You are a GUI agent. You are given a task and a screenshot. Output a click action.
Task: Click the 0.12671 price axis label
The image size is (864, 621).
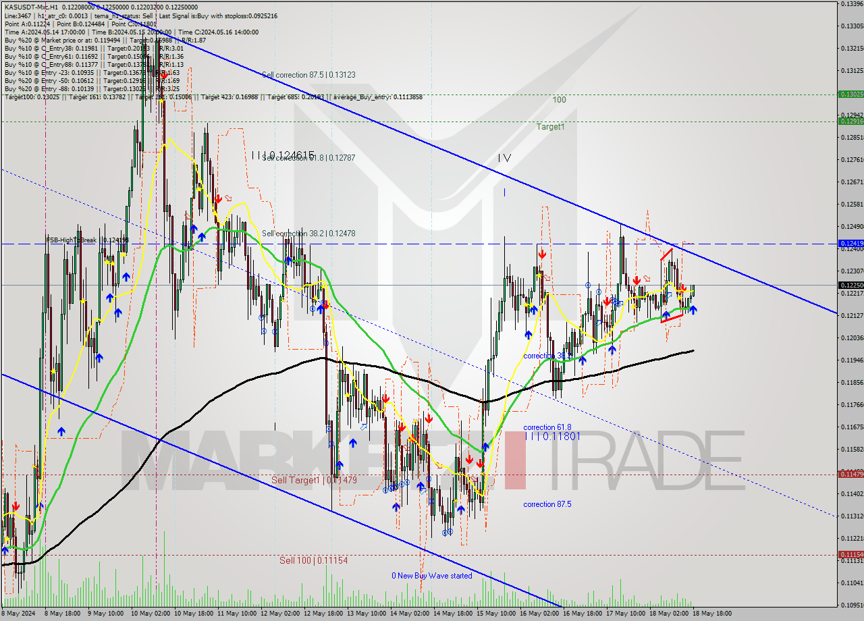click(852, 182)
